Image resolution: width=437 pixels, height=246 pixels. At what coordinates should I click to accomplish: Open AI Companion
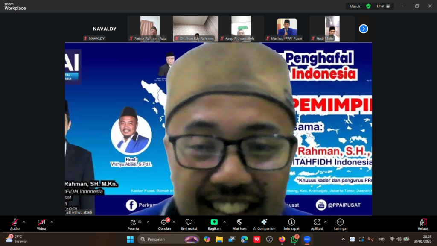pos(264,224)
